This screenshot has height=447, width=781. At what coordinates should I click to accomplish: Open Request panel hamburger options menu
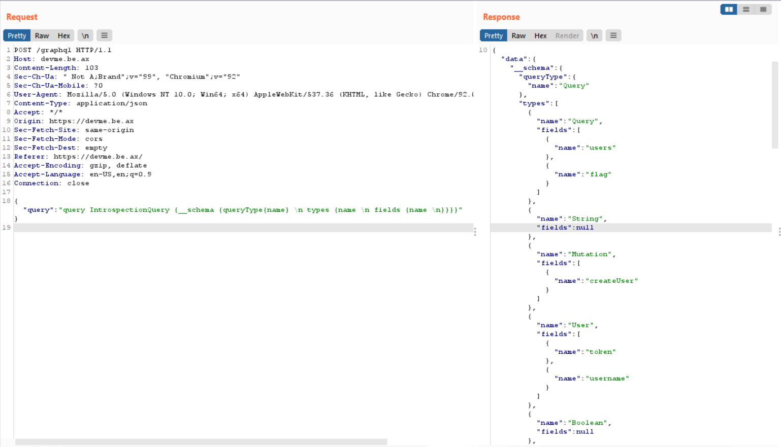point(104,35)
